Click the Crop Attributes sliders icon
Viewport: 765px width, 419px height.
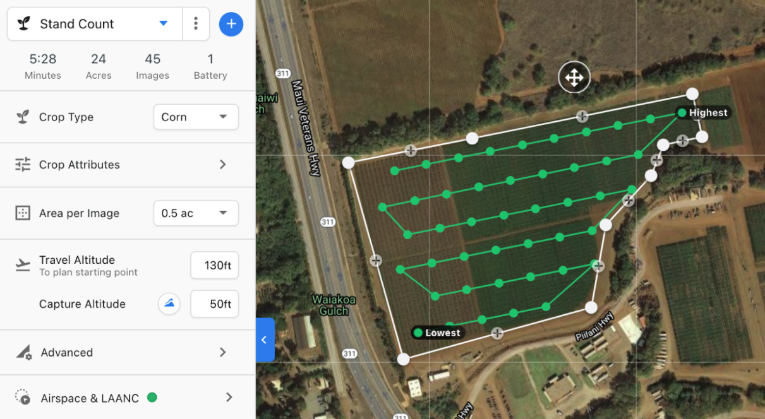pos(23,165)
